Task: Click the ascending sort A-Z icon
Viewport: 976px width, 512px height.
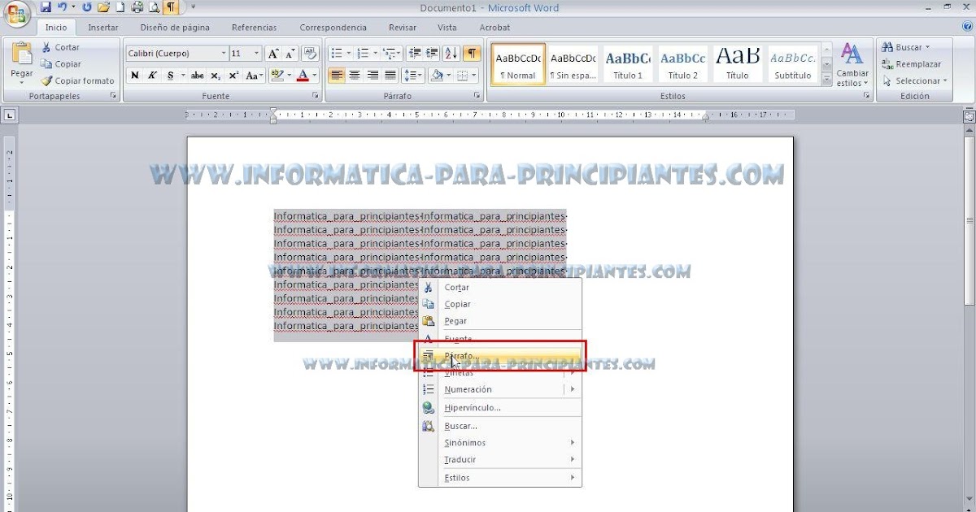Action: tap(451, 54)
